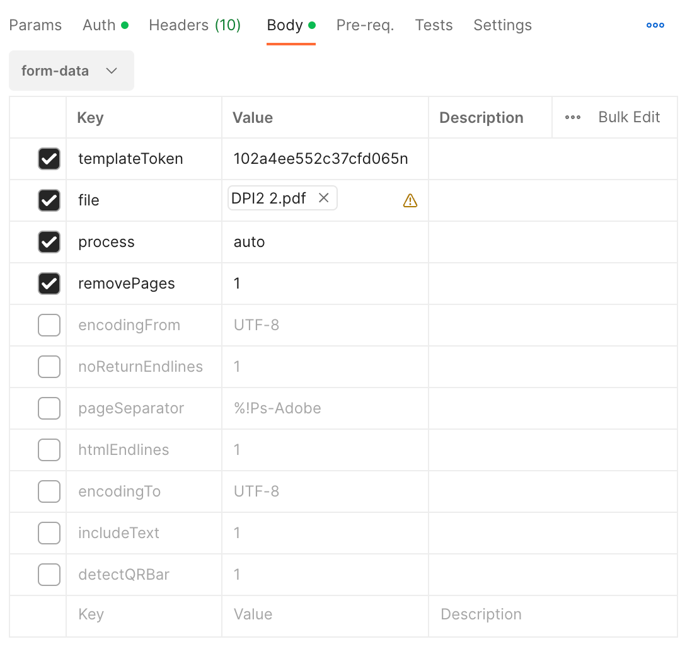The width and height of the screenshot is (697, 649).
Task: Click the removePages value field
Action: click(325, 284)
